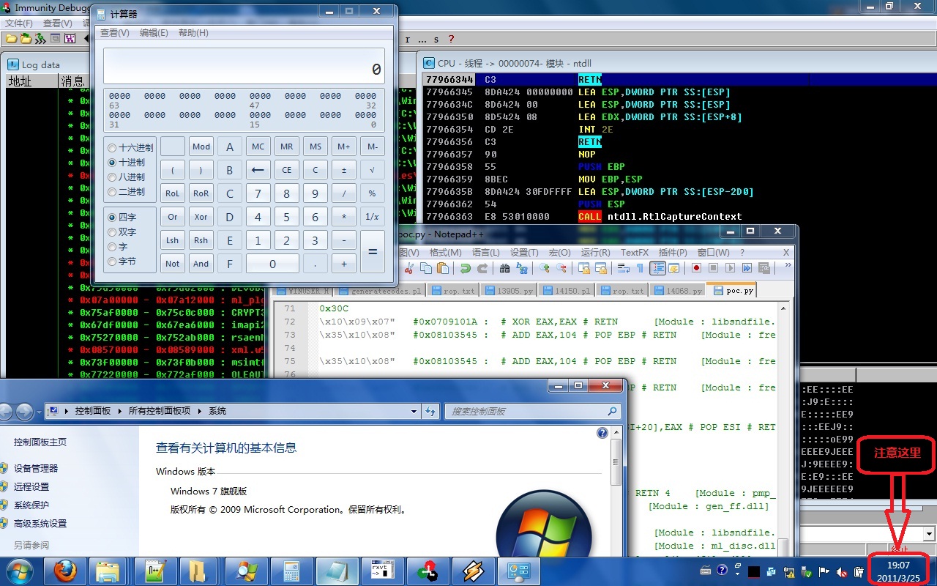Open the combo box dropdown above the clock
Viewport: 937px width, 586px height.
pos(930,534)
